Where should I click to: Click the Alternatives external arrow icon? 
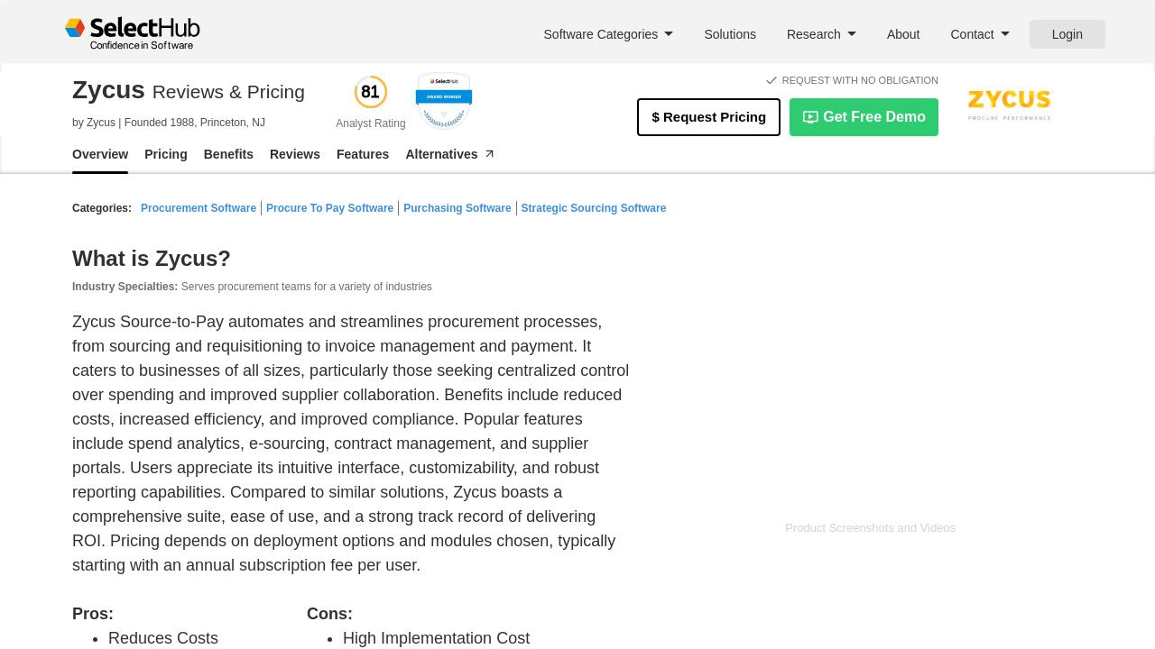[x=489, y=154]
